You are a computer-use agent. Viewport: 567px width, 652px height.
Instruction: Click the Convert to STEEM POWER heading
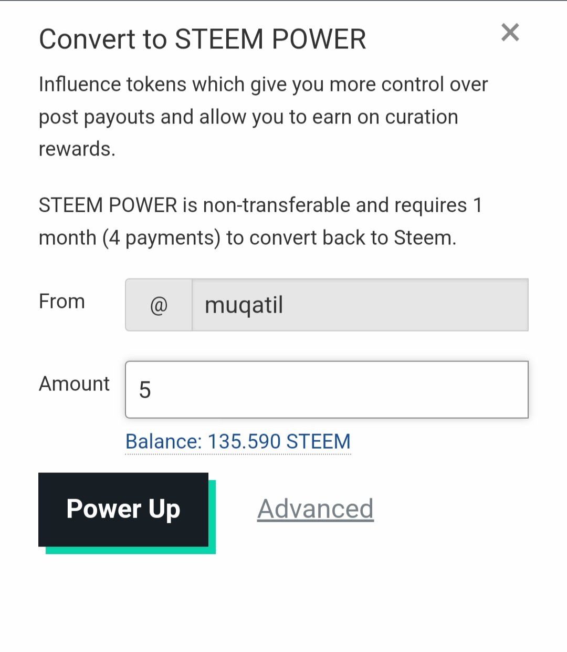point(203,39)
